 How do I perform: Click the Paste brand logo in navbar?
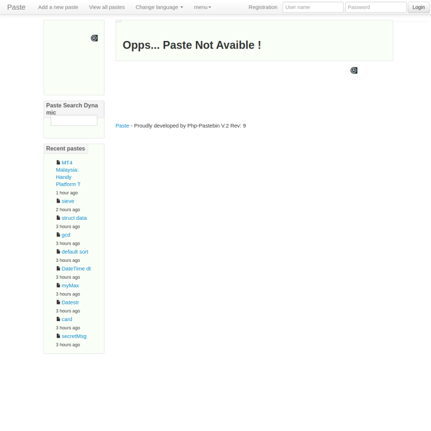tap(16, 7)
